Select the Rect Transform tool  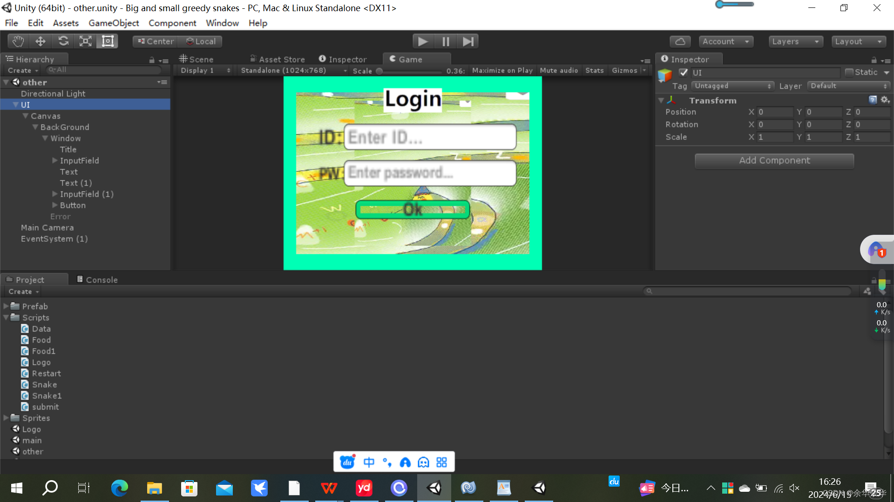pos(108,41)
